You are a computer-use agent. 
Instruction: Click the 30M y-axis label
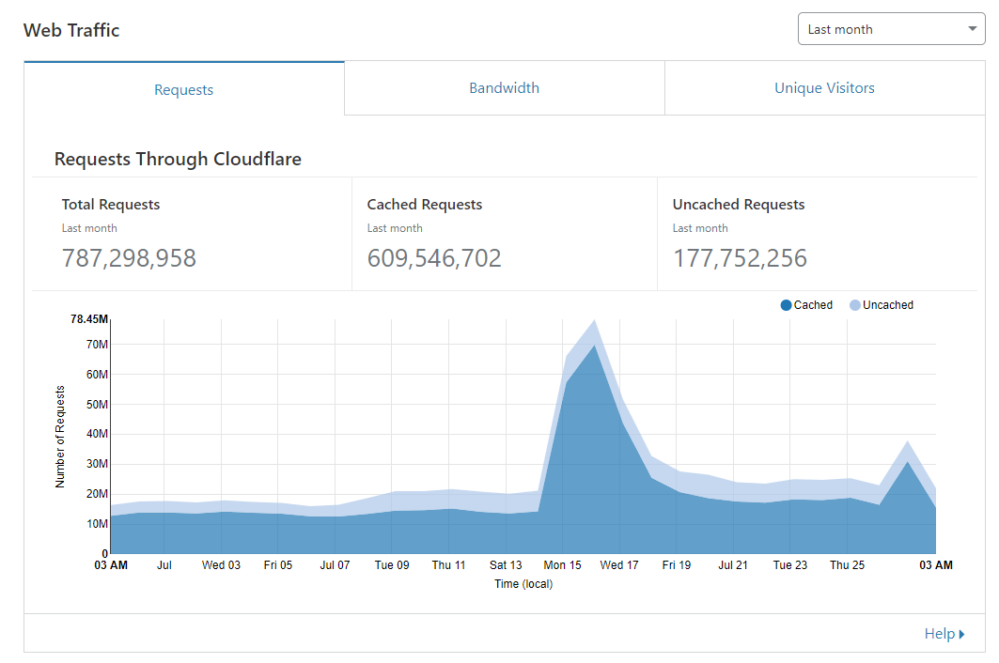pyautogui.click(x=97, y=464)
